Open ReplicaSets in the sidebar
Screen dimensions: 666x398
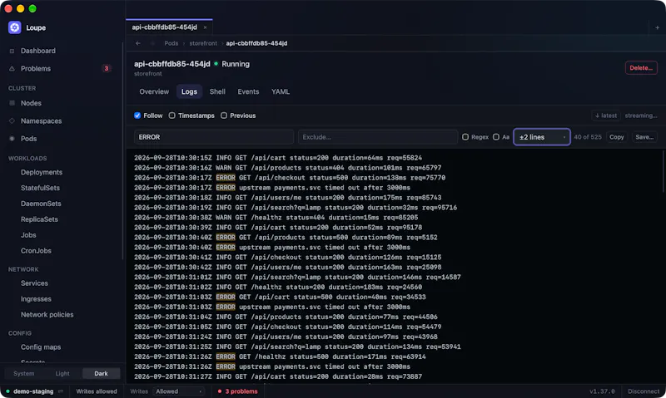[39, 219]
